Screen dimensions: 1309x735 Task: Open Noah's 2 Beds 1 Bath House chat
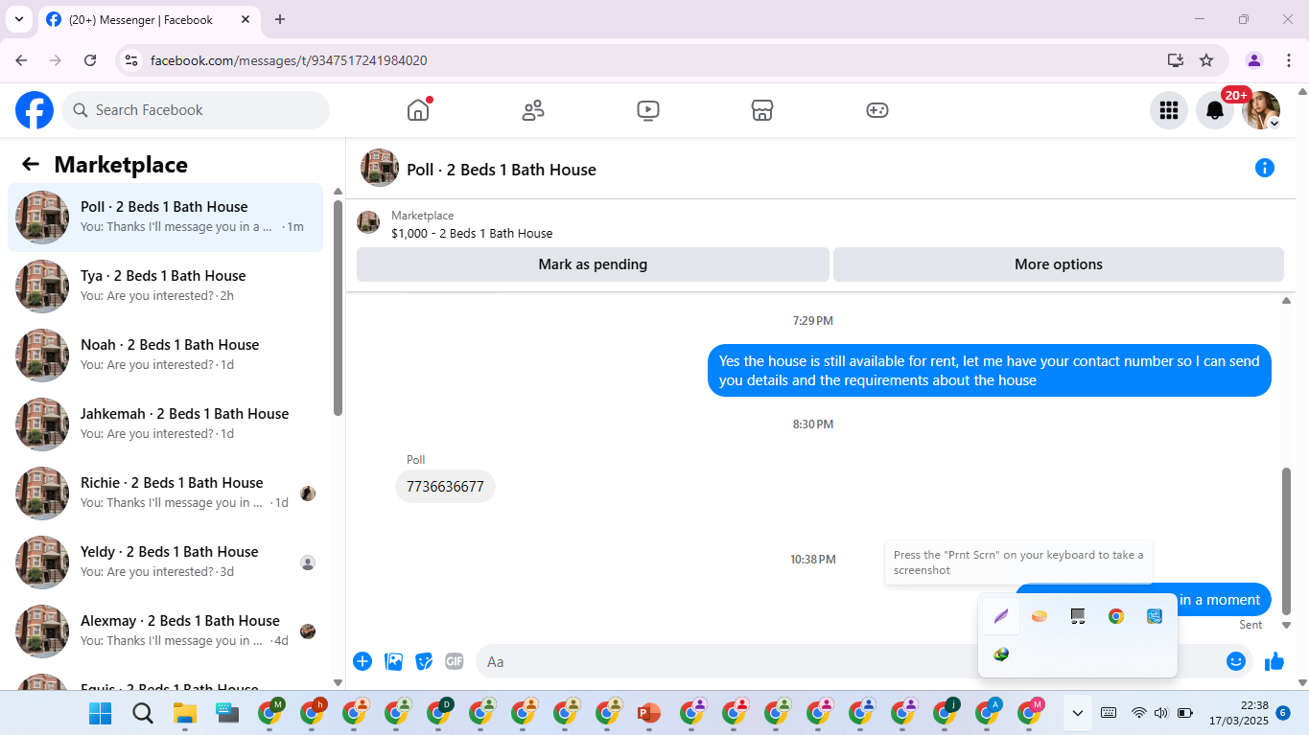point(166,356)
